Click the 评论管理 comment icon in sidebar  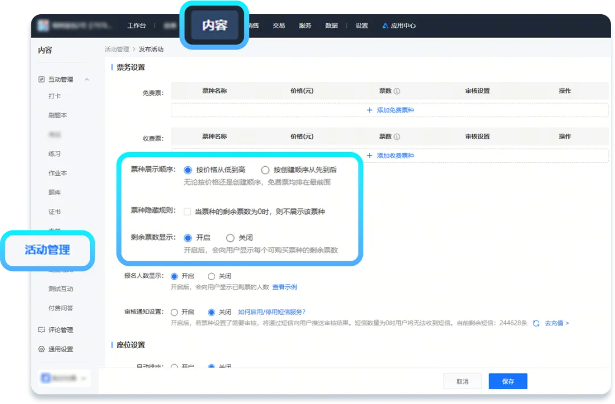(x=42, y=330)
